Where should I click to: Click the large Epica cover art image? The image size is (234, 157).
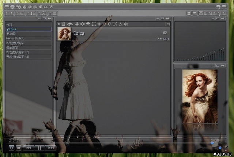(x=200, y=96)
